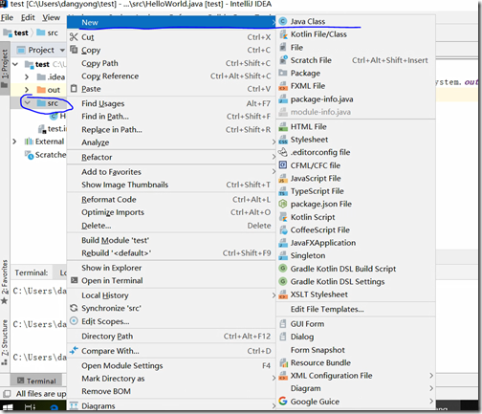Expand the out folder node
The width and height of the screenshot is (482, 414).
(27, 90)
